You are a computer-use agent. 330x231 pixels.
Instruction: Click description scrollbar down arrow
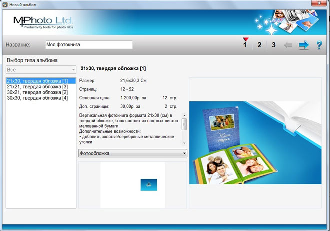point(184,143)
